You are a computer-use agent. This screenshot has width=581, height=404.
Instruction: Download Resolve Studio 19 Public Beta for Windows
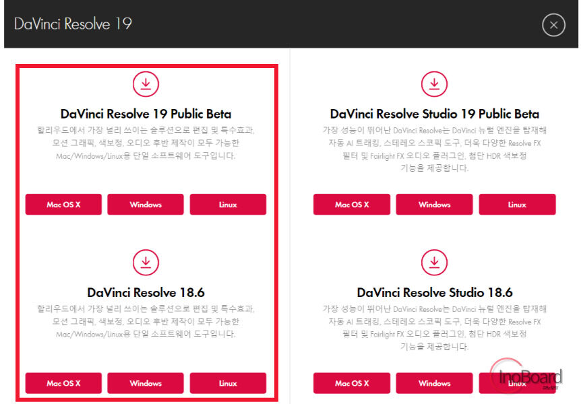click(434, 205)
